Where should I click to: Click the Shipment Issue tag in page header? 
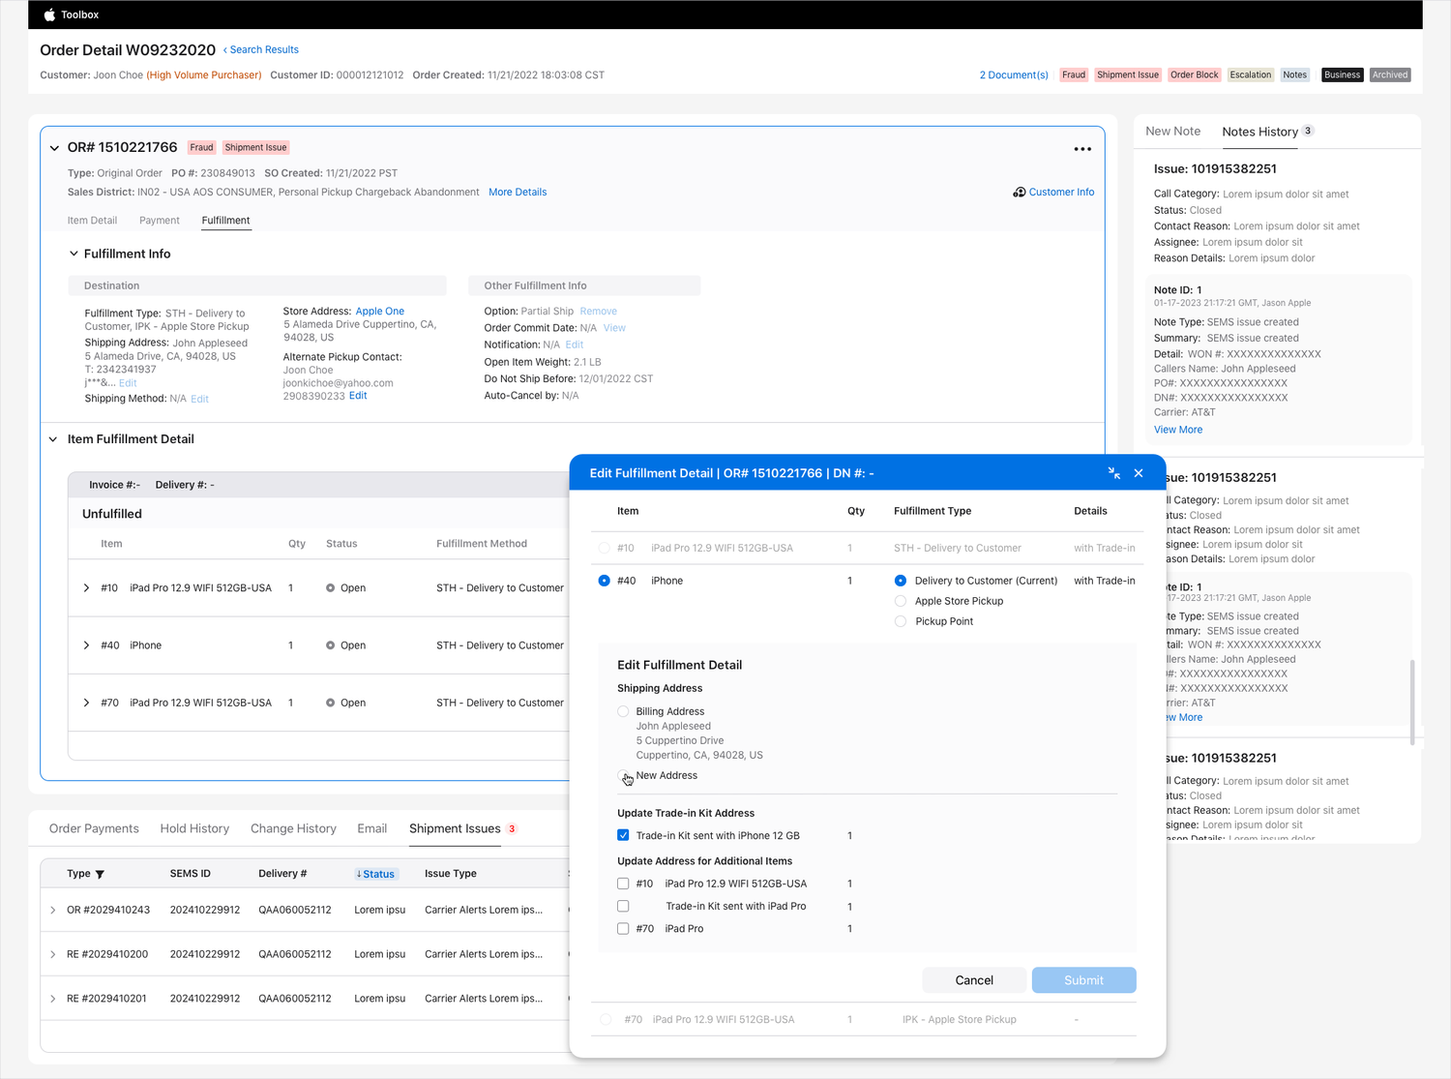pos(1128,75)
